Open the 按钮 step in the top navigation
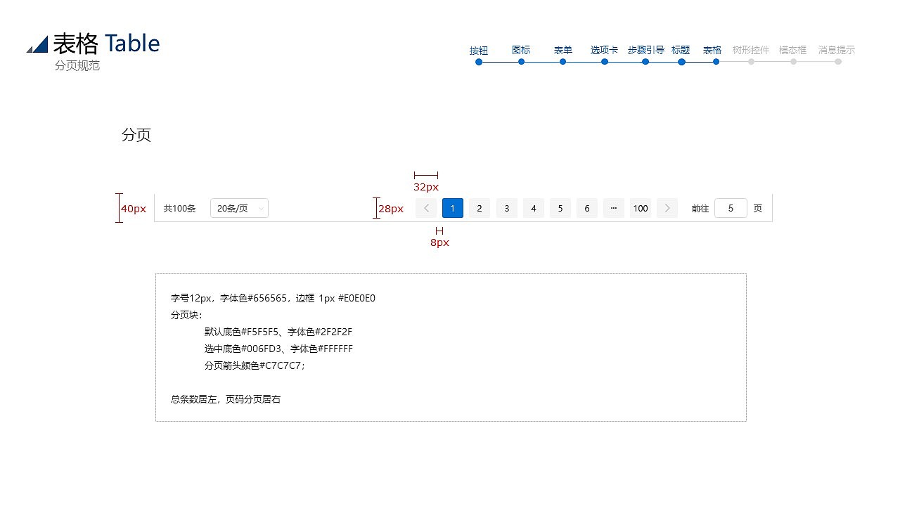This screenshot has height=506, width=900. click(479, 51)
